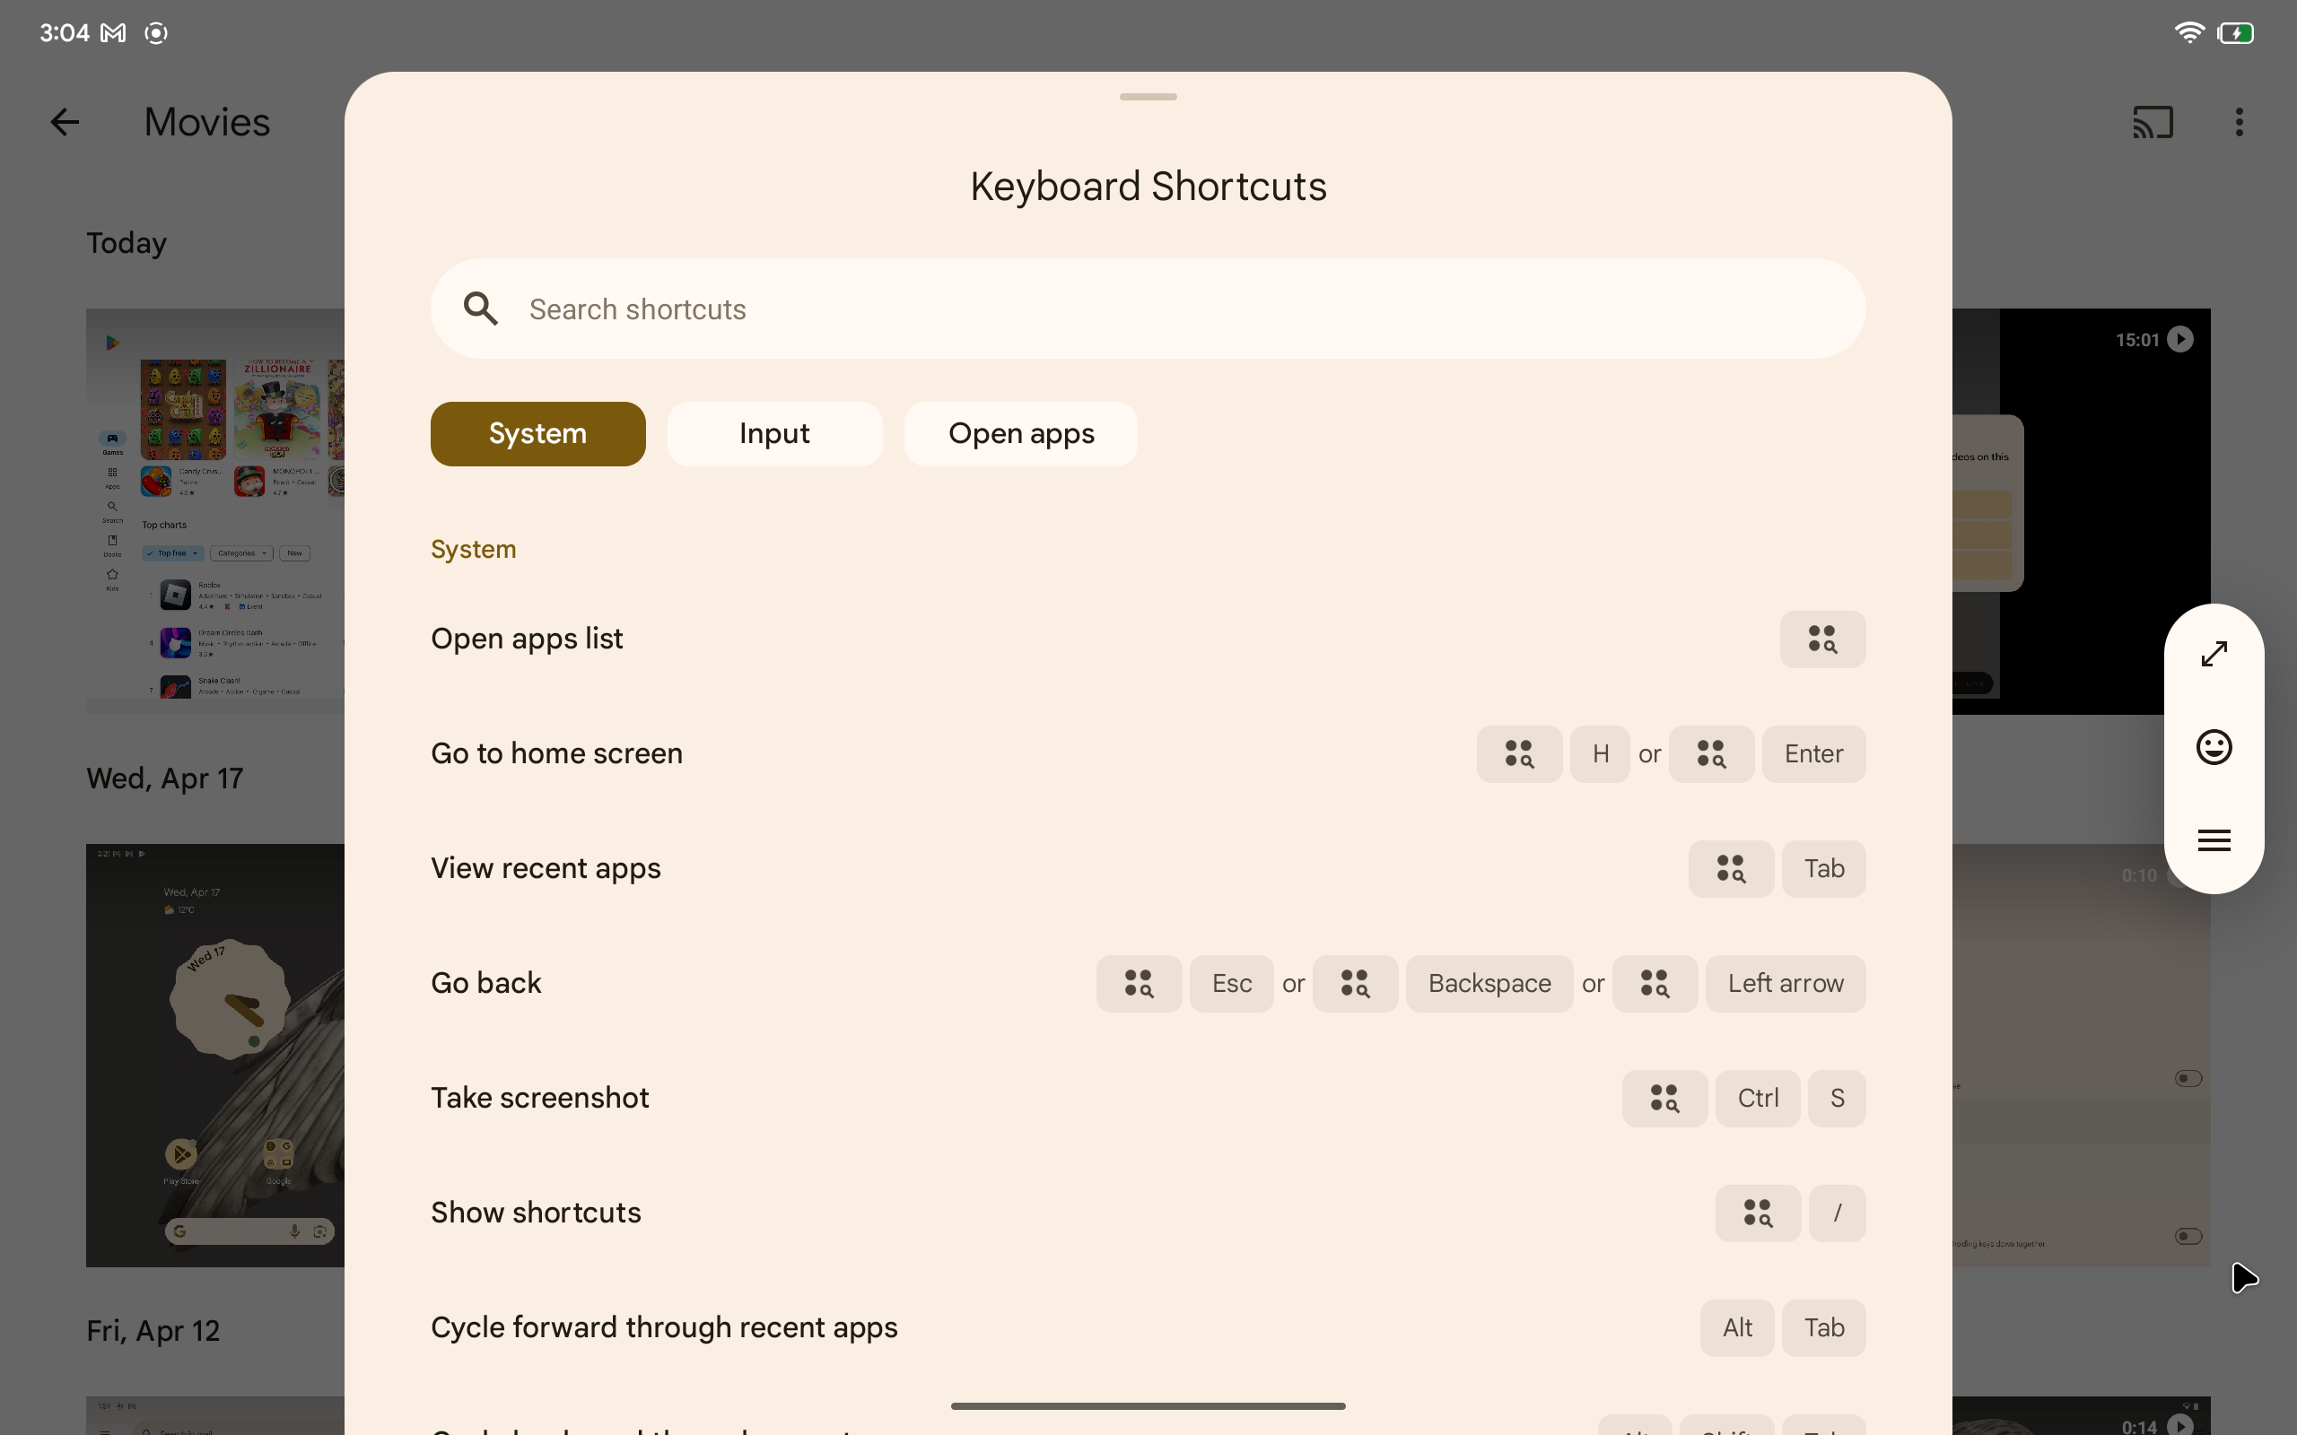The height and width of the screenshot is (1435, 2297).
Task: Click the search shortcuts input field
Action: pyautogui.click(x=1148, y=308)
